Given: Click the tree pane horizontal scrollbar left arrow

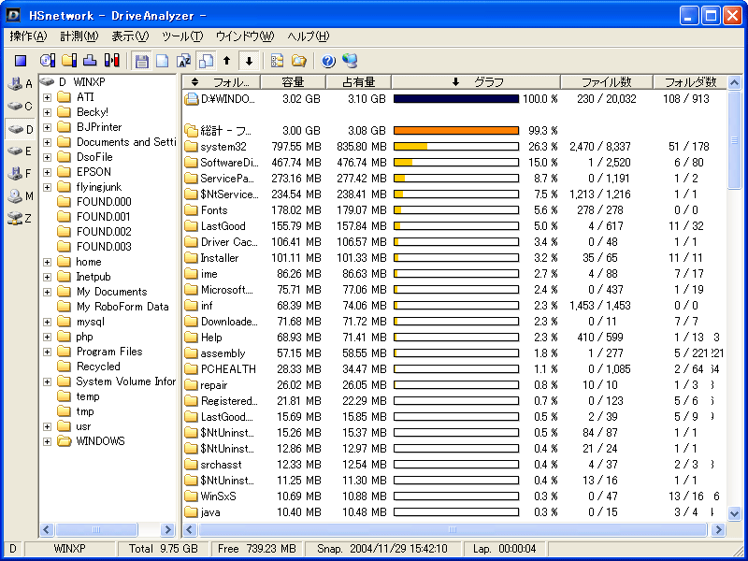Looking at the screenshot, I should point(47,529).
